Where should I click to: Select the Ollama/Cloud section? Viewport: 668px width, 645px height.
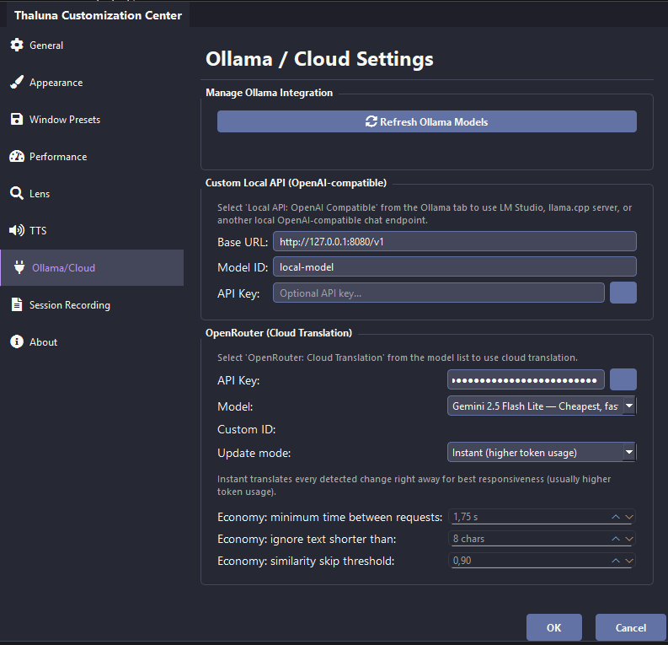[92, 268]
